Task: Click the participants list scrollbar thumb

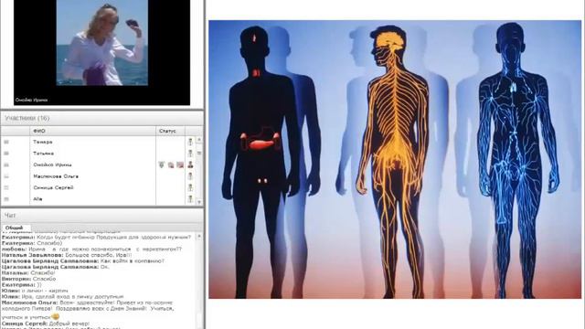Action: point(199,153)
